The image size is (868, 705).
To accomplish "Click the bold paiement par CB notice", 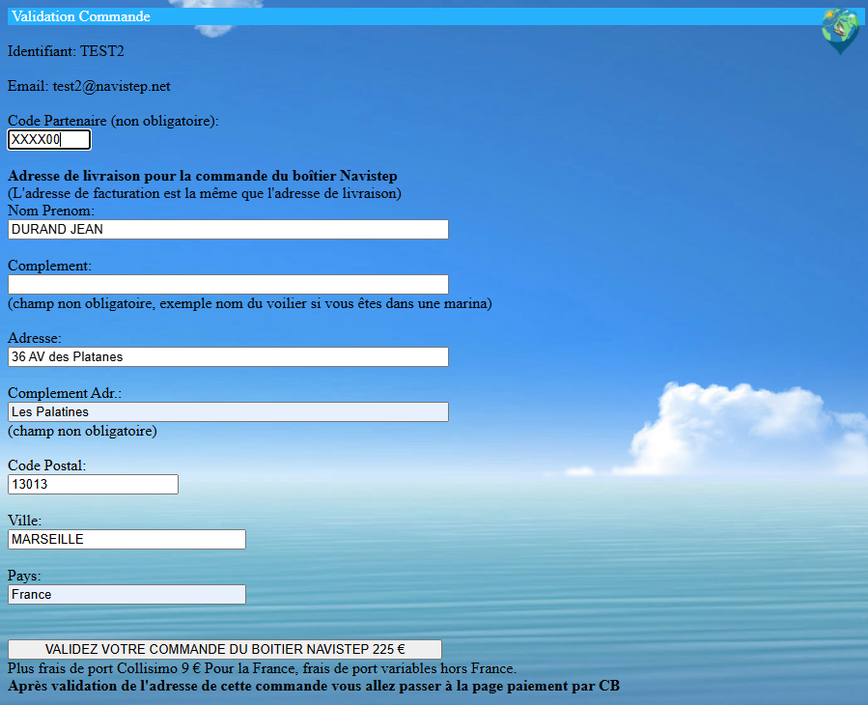I will point(313,686).
